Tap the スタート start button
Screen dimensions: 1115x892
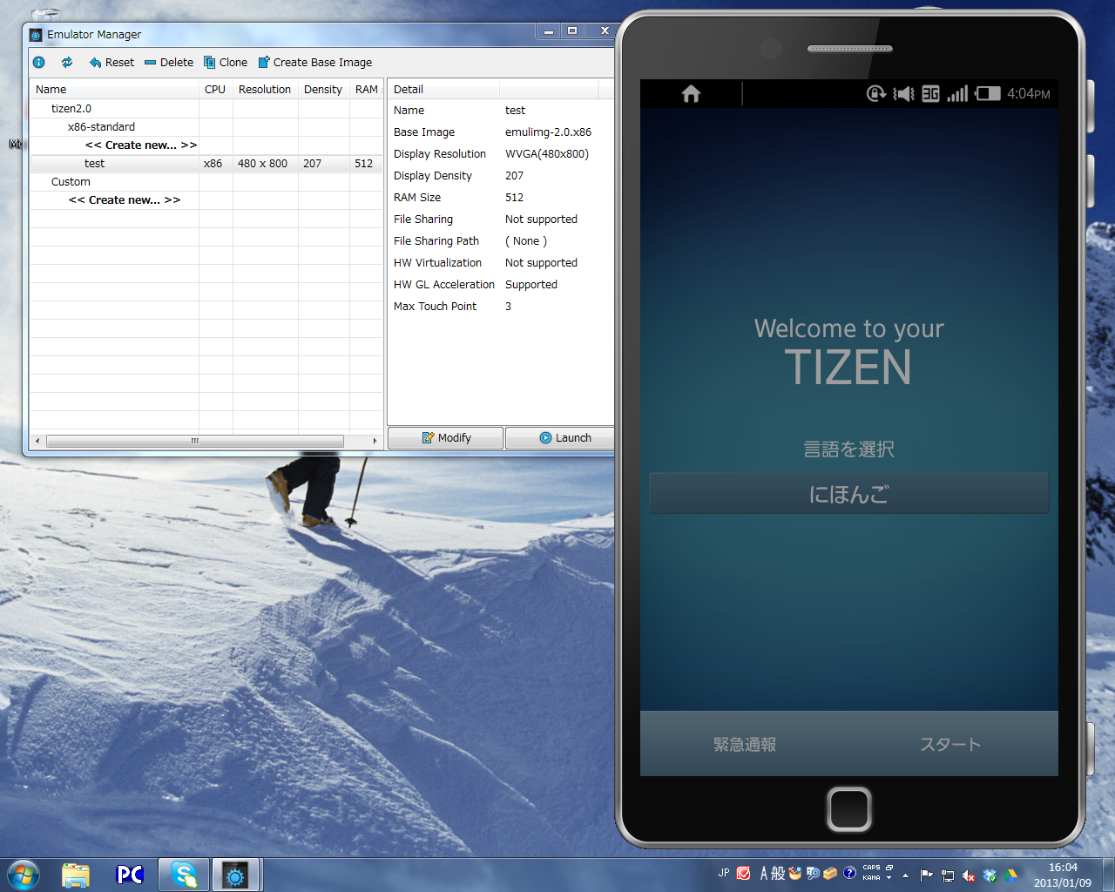(x=950, y=744)
